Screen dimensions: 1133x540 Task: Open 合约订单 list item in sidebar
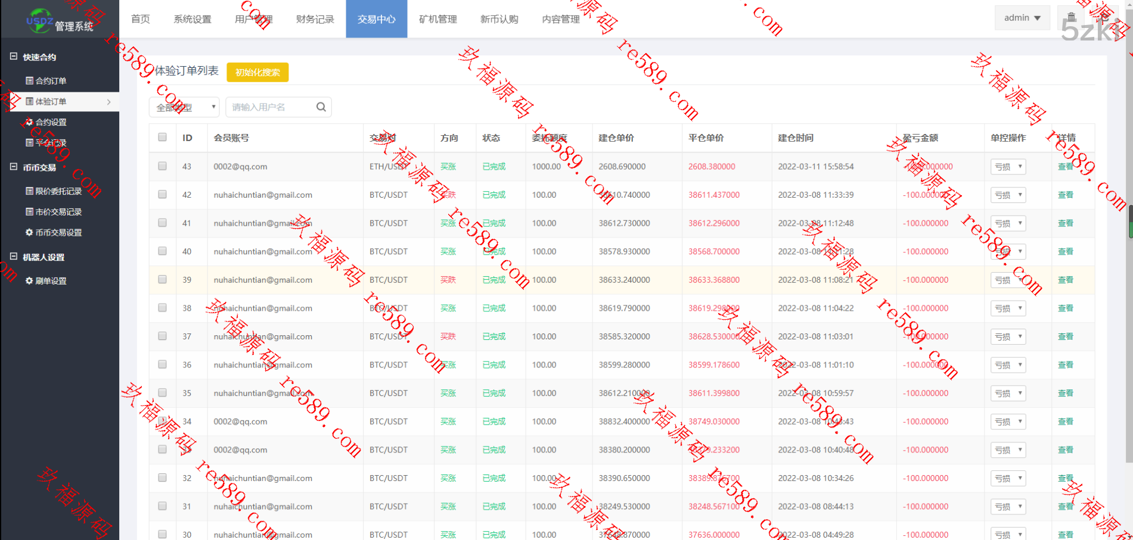pos(46,81)
